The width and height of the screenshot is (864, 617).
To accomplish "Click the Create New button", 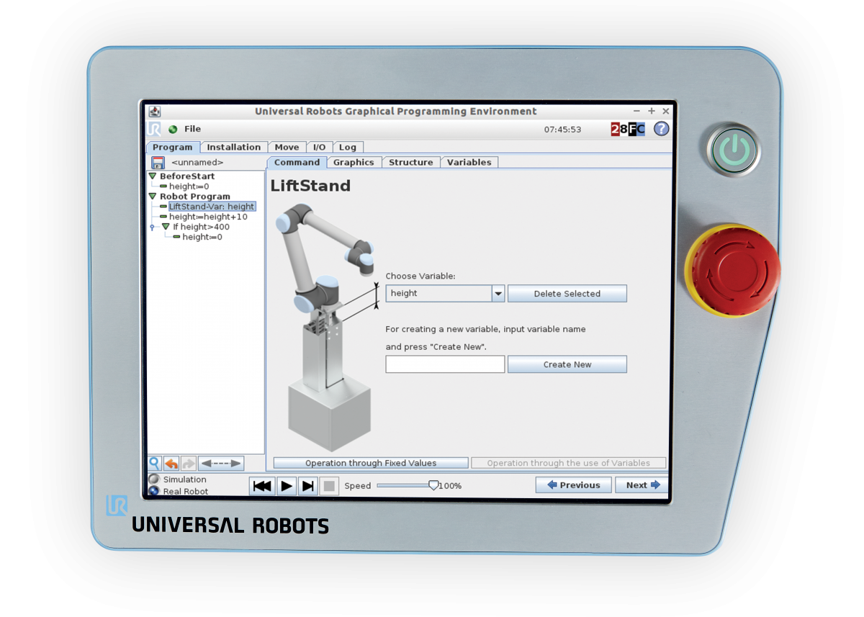I will click(x=567, y=364).
